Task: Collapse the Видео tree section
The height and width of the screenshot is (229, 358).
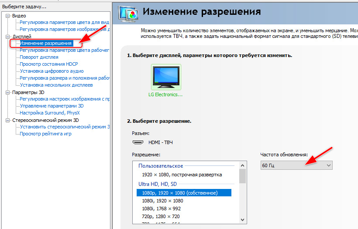Action: (x=8, y=16)
